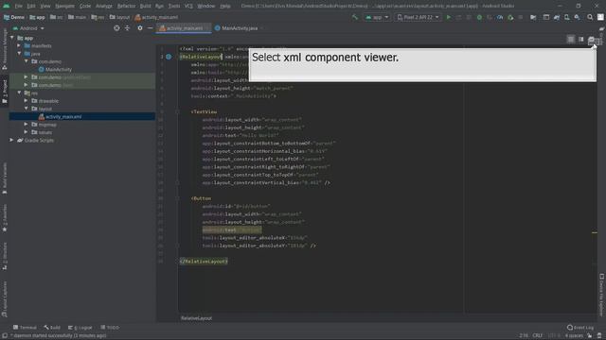Viewport: 606px width, 340px height.
Task: Click the RelativeLayout breadcrumb below editor
Action: point(196,318)
